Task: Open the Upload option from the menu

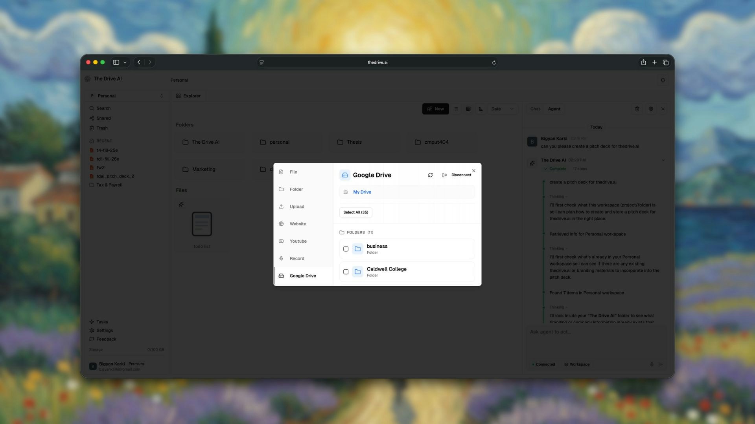Action: click(296, 207)
